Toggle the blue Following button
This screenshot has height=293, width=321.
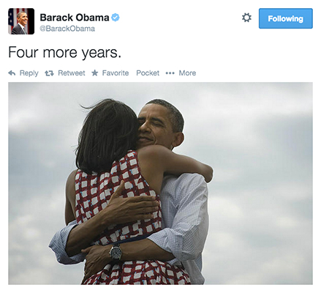coord(286,18)
